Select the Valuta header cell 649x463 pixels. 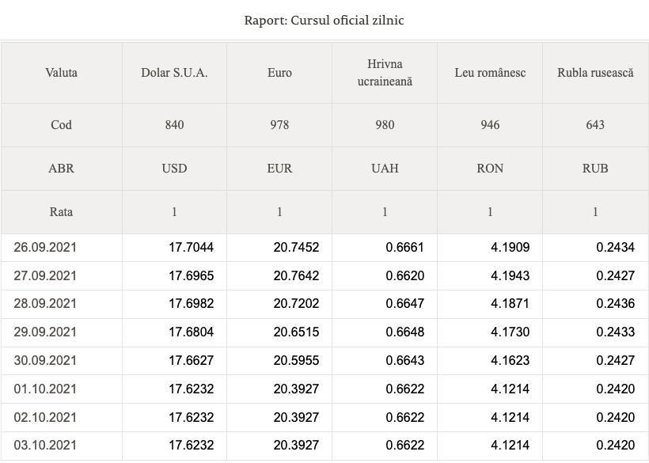[61, 73]
